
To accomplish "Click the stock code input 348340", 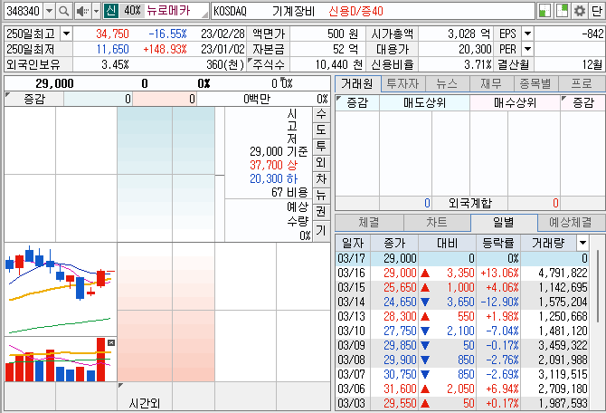I will (x=24, y=11).
